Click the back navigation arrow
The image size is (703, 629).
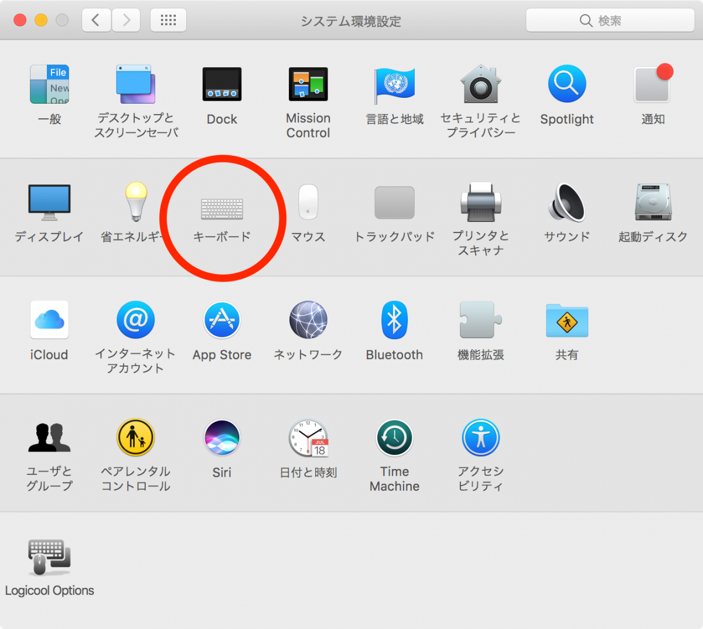96,19
